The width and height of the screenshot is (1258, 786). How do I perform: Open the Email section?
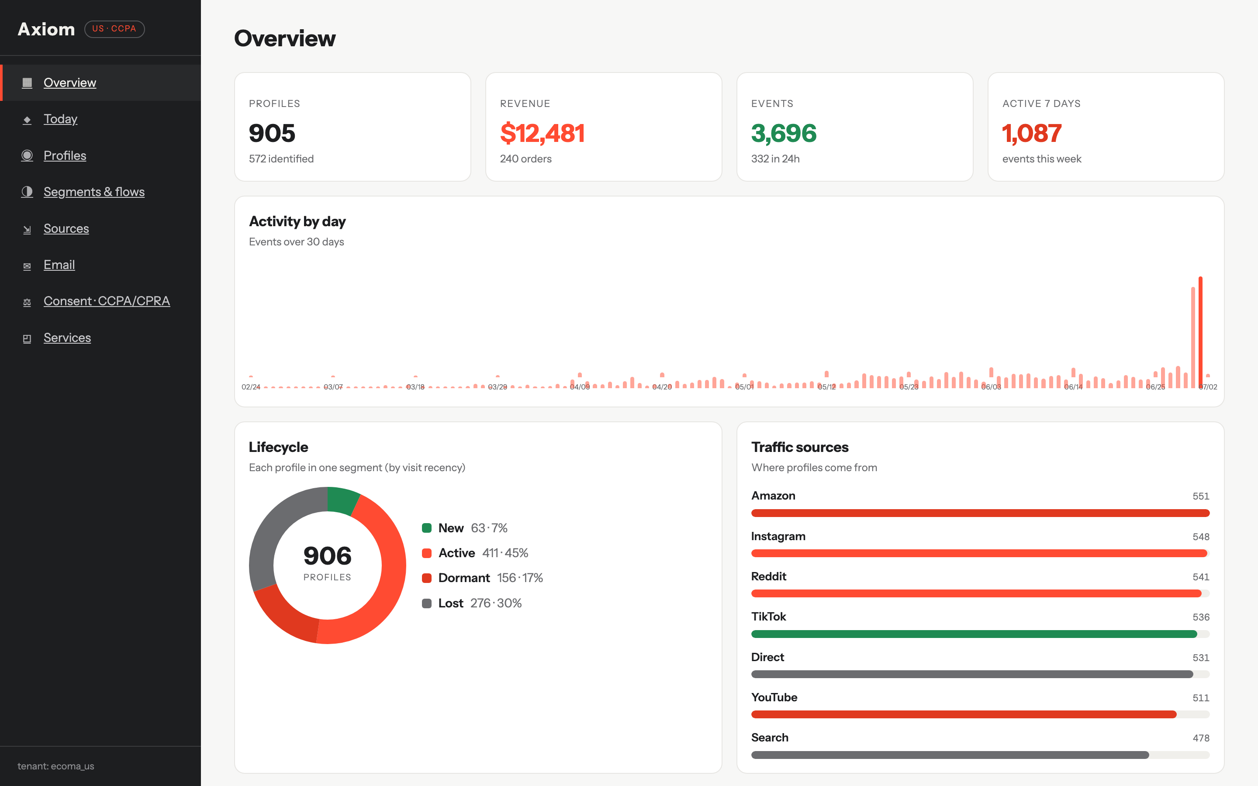coord(59,265)
